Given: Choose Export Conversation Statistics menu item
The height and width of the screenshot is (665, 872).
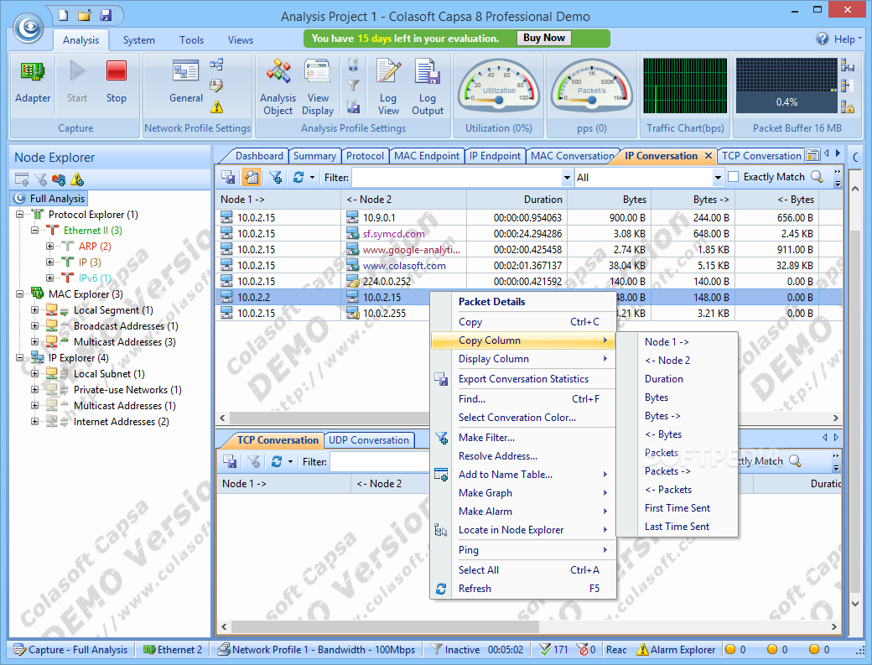Looking at the screenshot, I should tap(523, 379).
